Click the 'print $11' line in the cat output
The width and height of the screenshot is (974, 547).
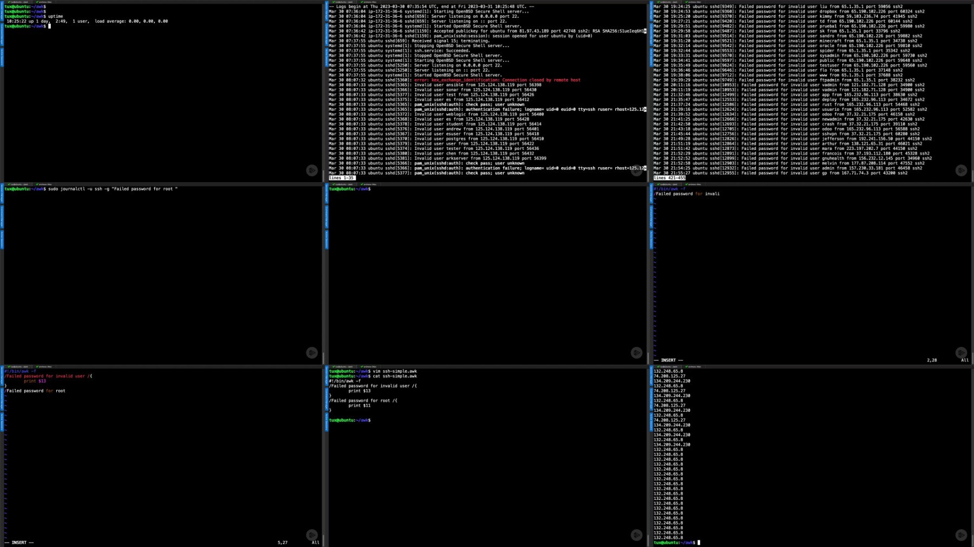[359, 405]
